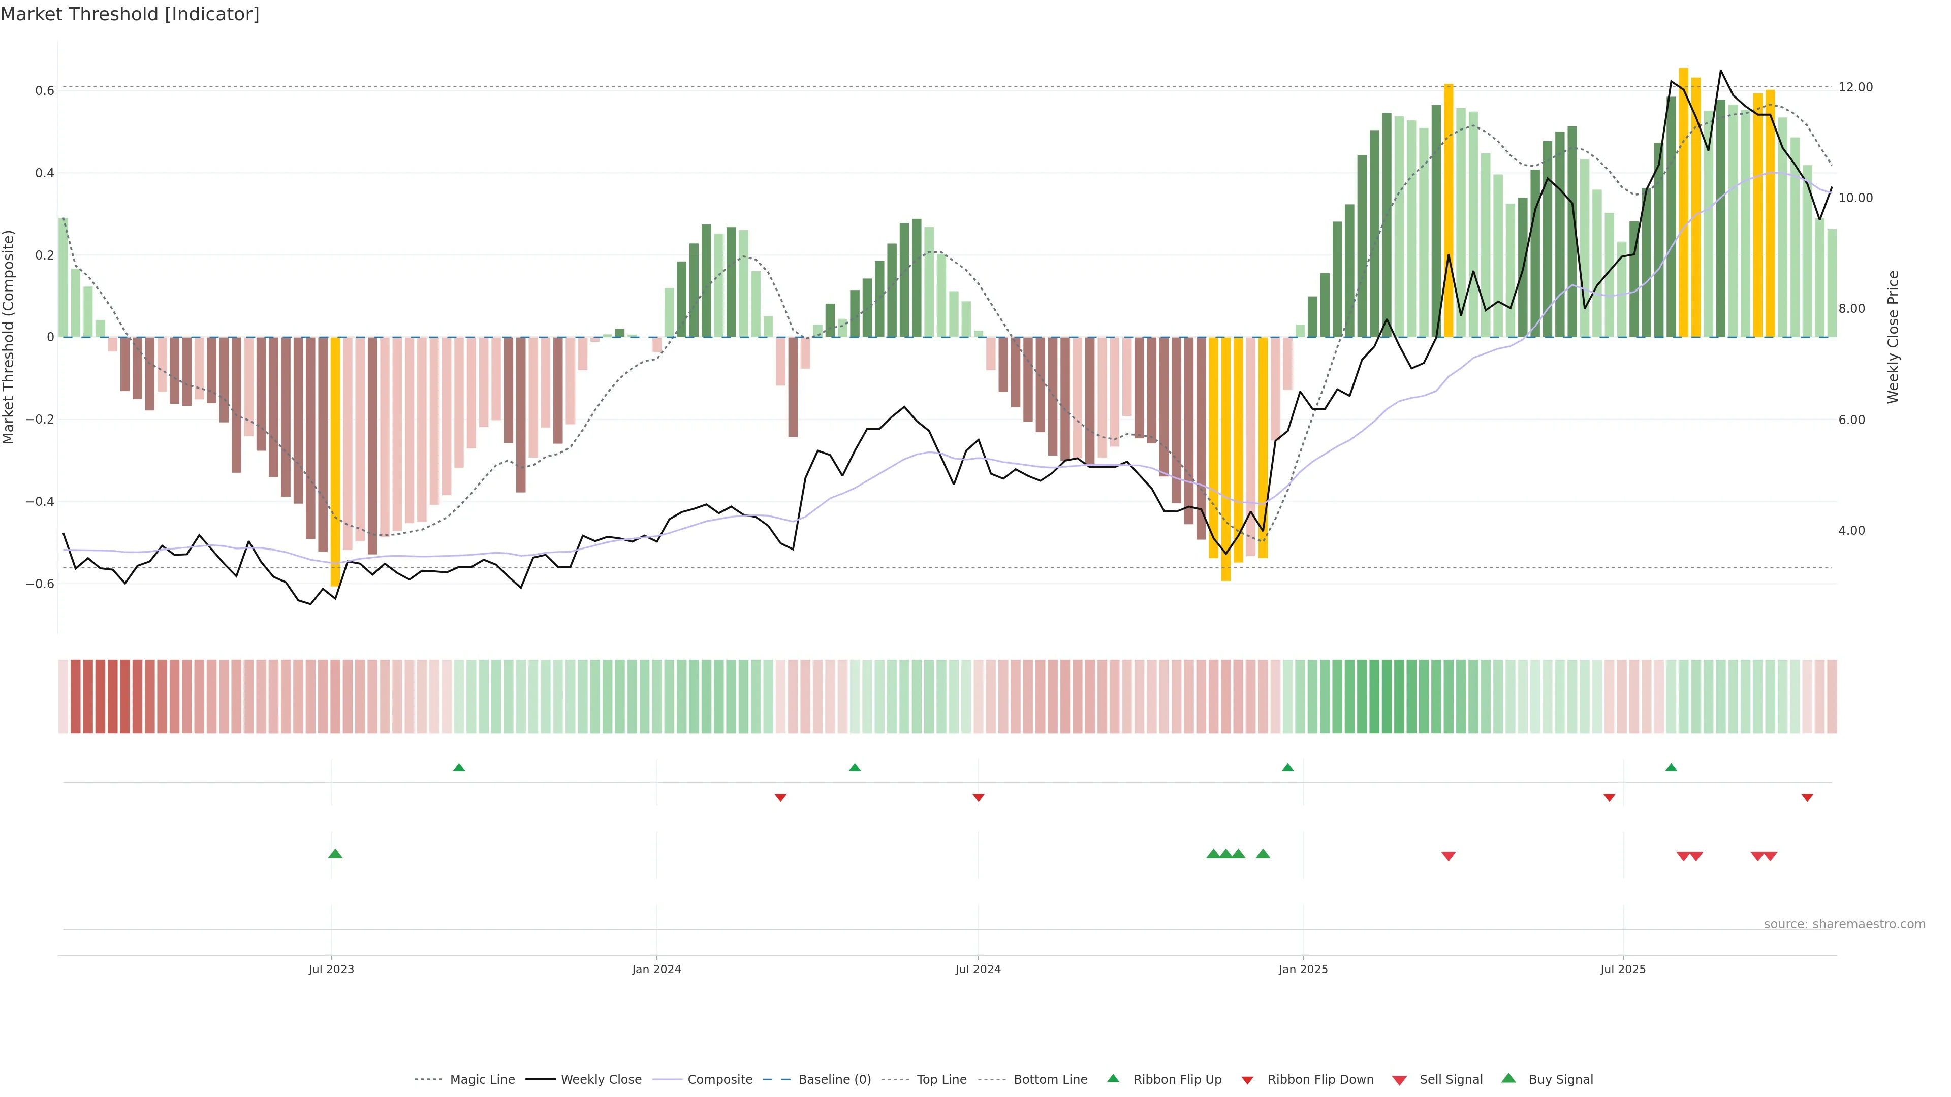Click the Sell Signal legend triangle icon
Viewport: 1951px width, 1097px height.
[1400, 1080]
